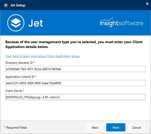Click the Jet Setup window title text
151x134 pixels.
tap(18, 5)
